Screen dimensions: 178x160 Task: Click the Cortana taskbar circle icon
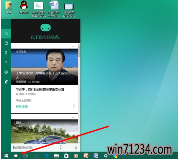click(x=16, y=156)
